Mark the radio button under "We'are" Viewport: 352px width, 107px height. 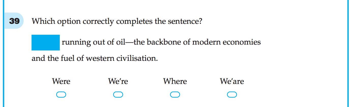(x=232, y=95)
